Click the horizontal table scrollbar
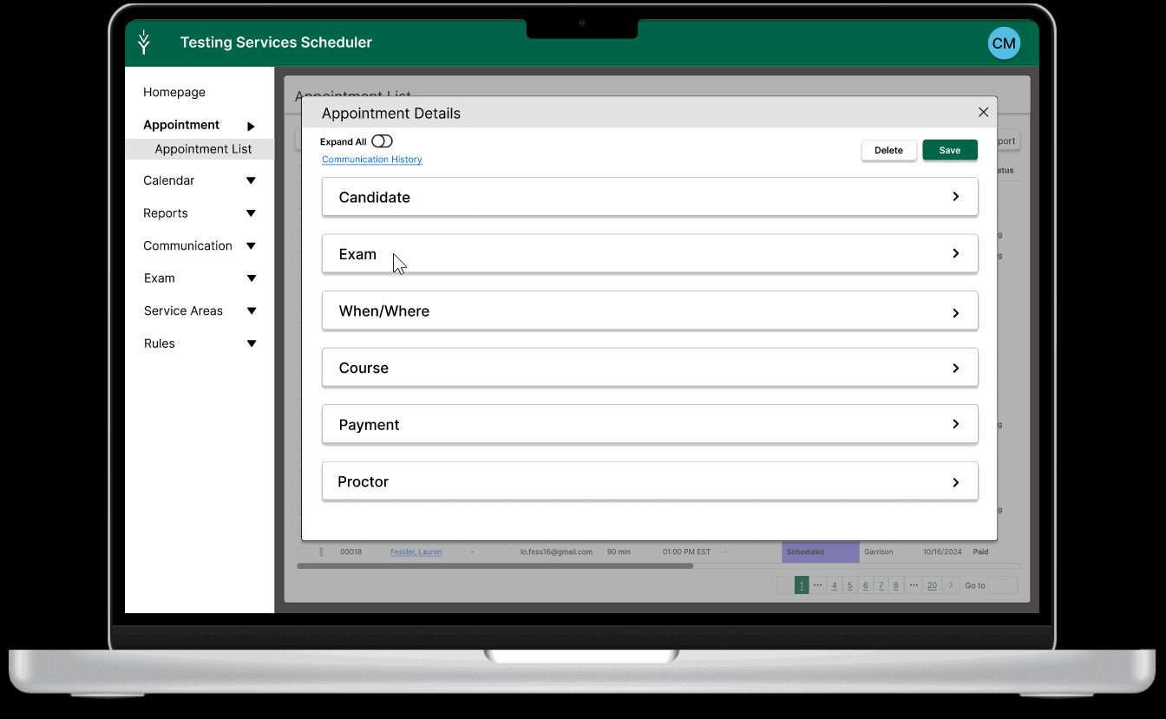1166x719 pixels. tap(495, 566)
